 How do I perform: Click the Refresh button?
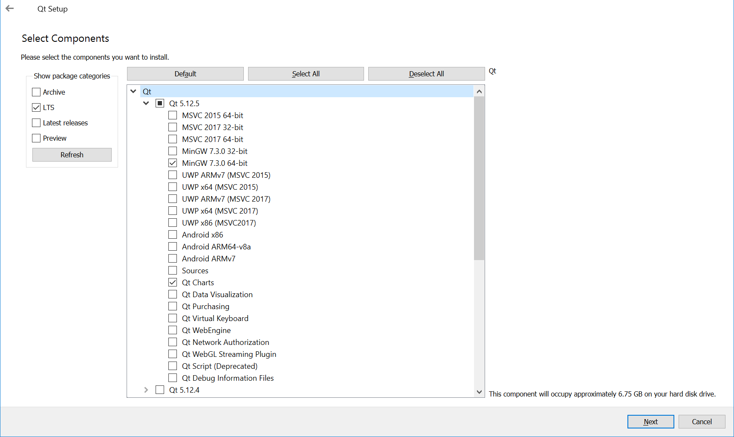coord(72,155)
